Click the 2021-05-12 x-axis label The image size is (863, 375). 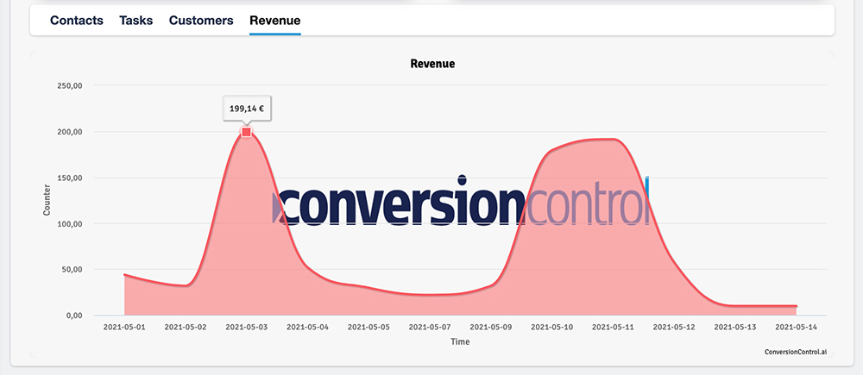(674, 328)
